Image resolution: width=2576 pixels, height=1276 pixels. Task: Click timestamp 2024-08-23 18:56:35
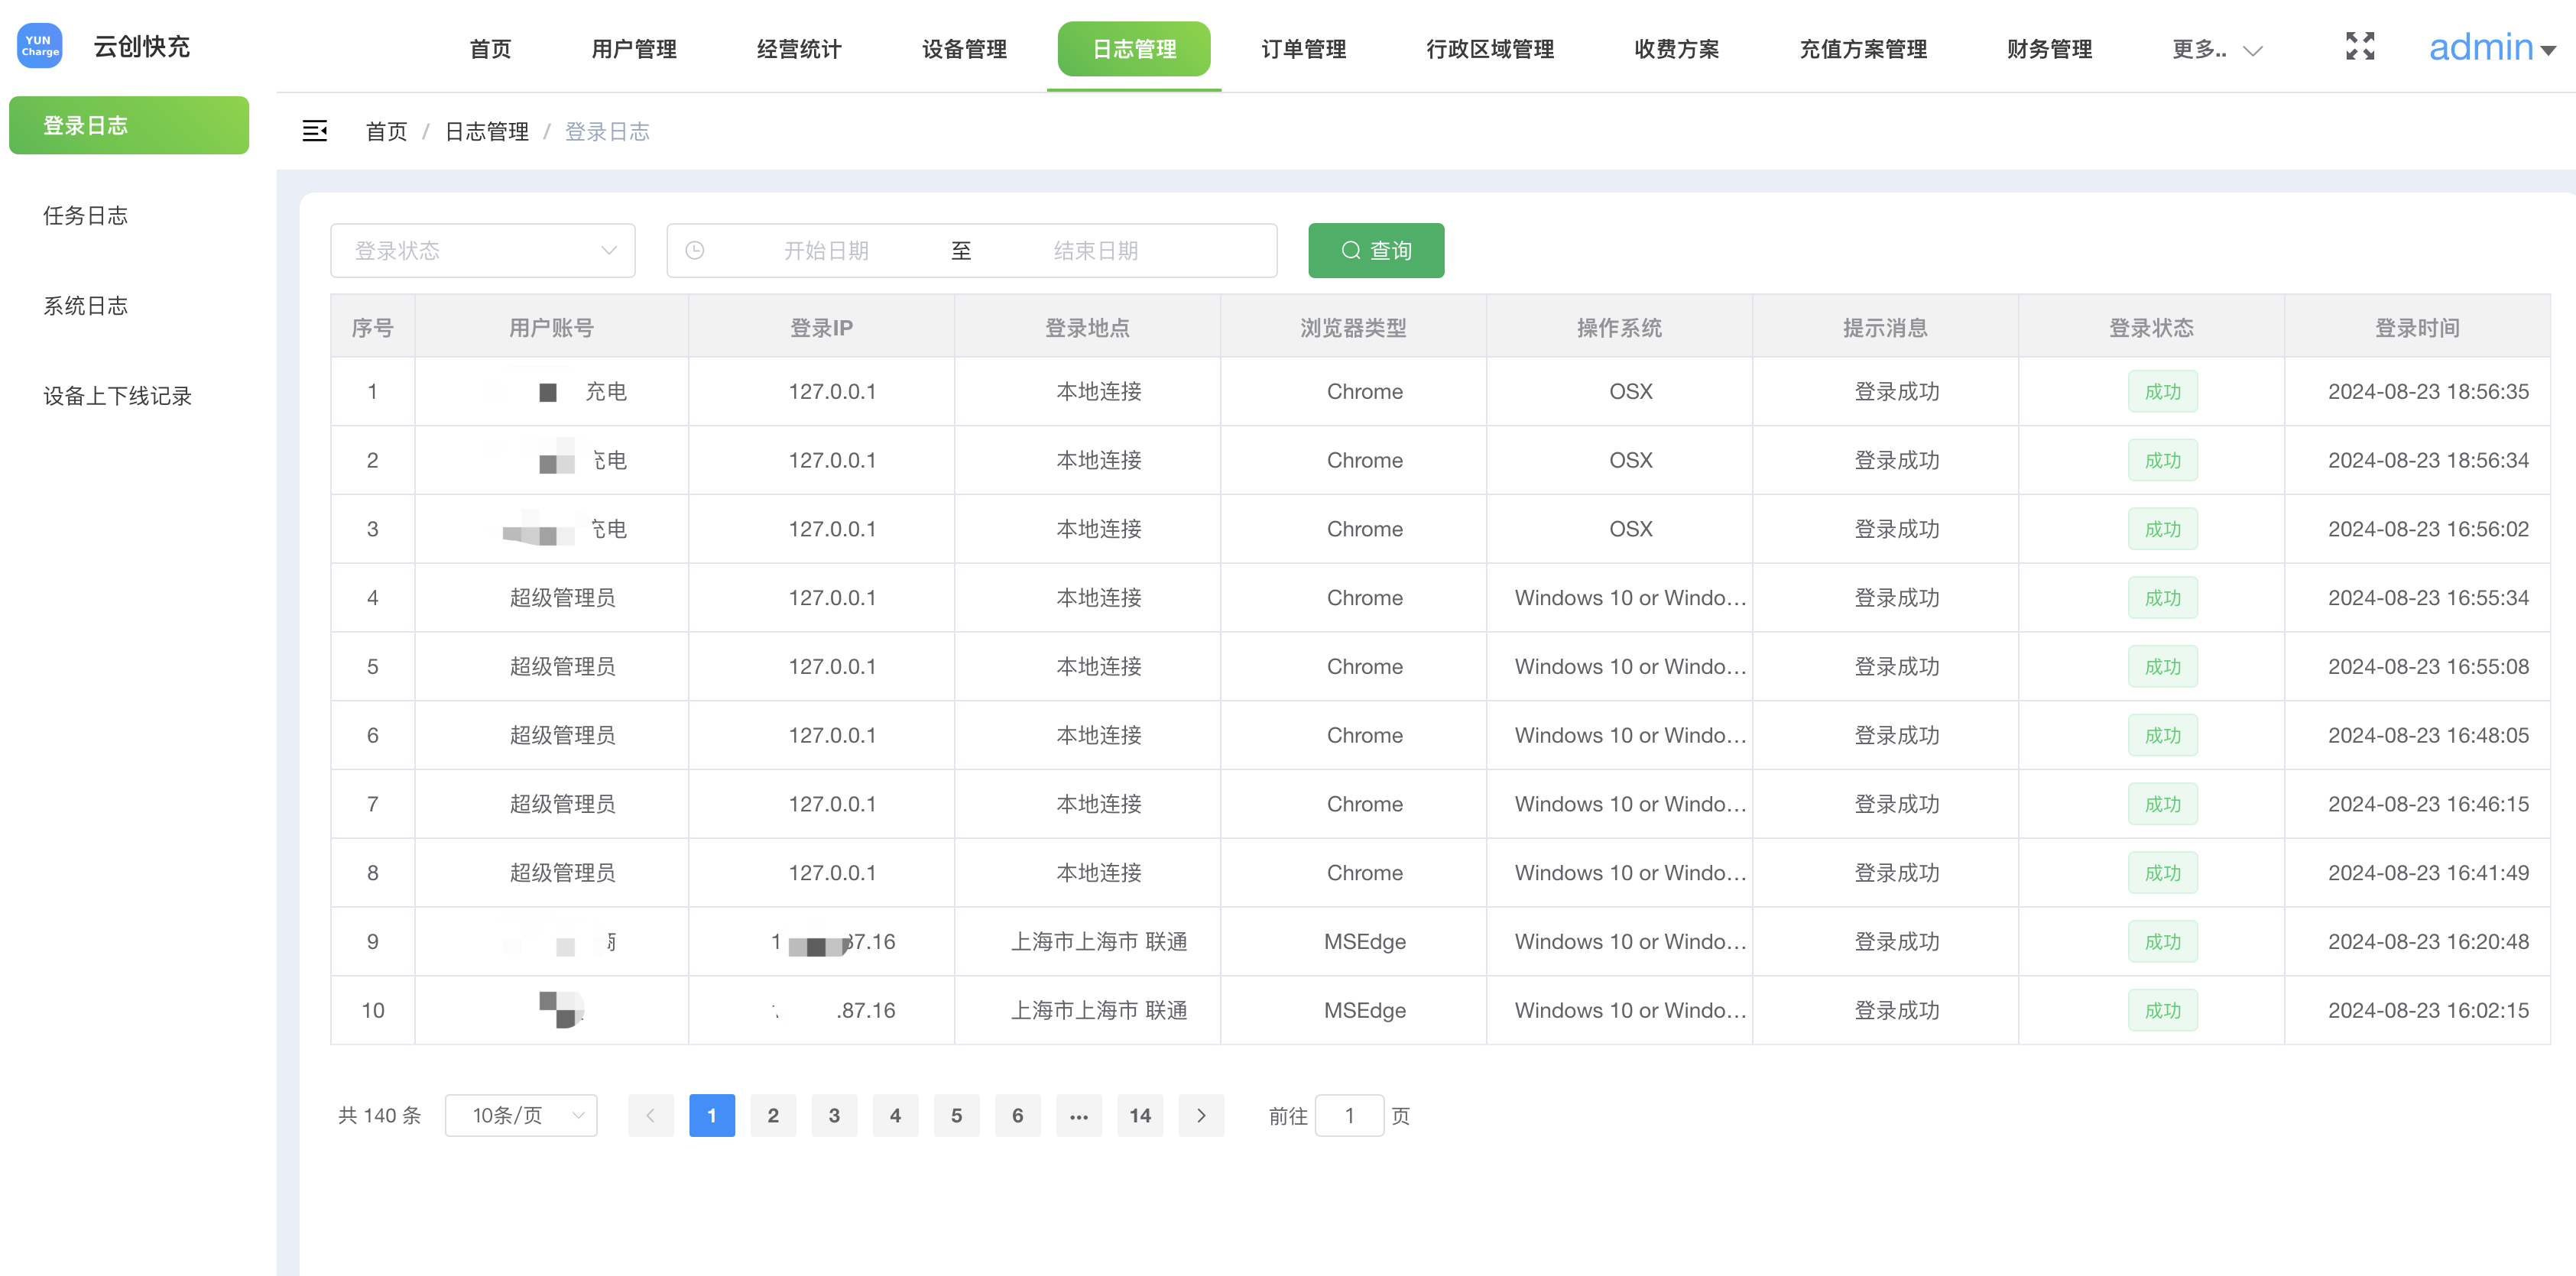(2428, 392)
